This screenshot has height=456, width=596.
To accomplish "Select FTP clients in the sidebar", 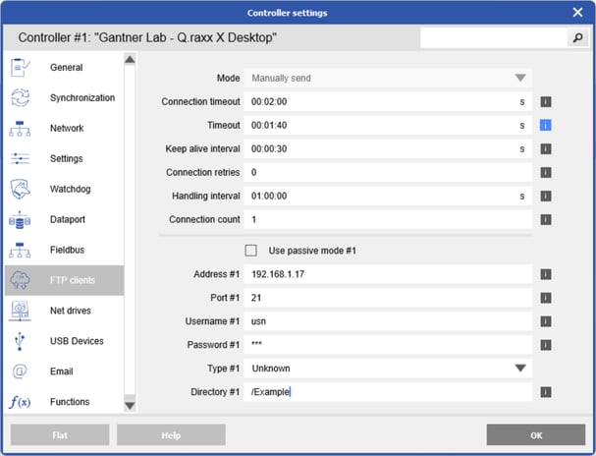I will pyautogui.click(x=64, y=280).
